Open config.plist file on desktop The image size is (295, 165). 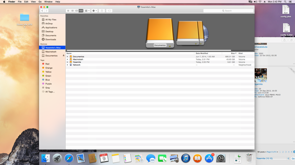[286, 11]
